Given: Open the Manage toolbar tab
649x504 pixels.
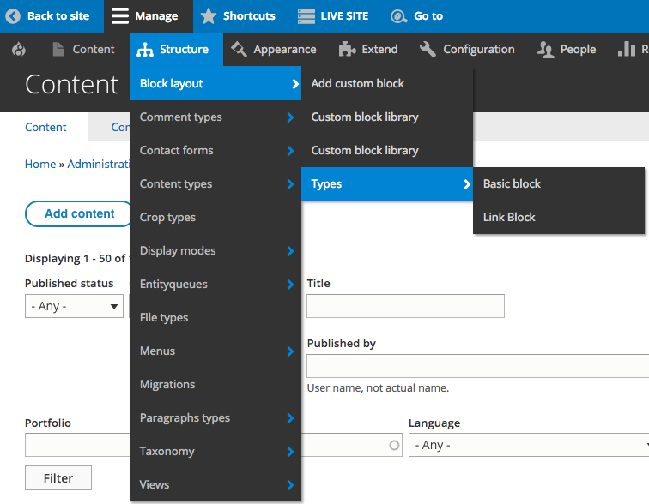Looking at the screenshot, I should tap(149, 16).
